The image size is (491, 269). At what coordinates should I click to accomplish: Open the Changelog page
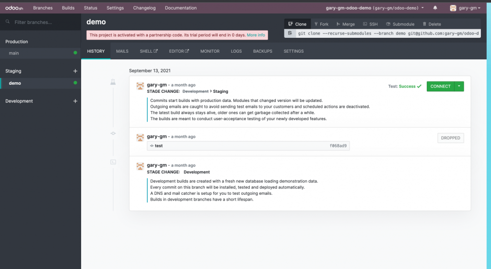click(144, 8)
